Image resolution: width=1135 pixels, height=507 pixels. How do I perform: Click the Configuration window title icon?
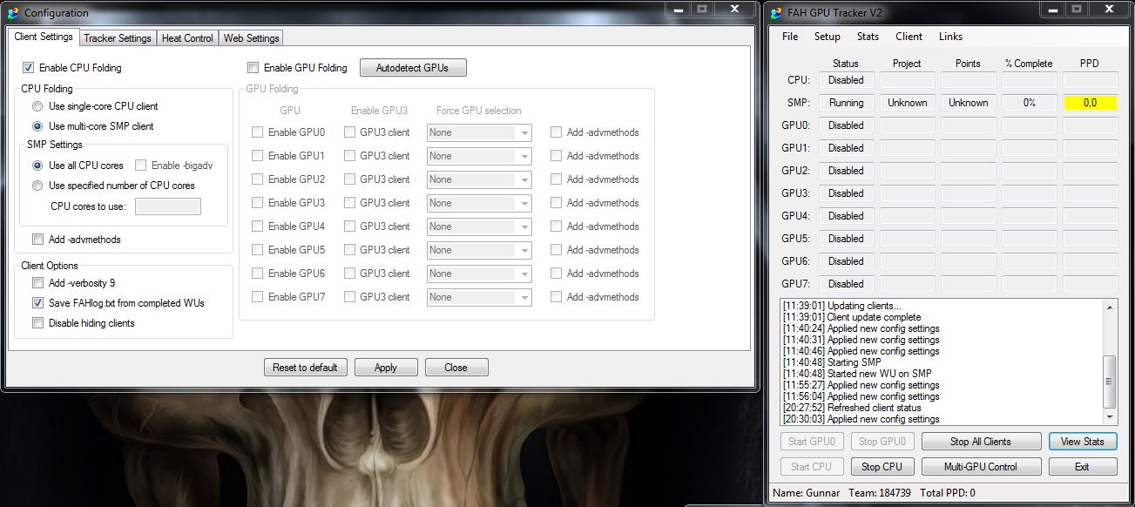[x=12, y=13]
